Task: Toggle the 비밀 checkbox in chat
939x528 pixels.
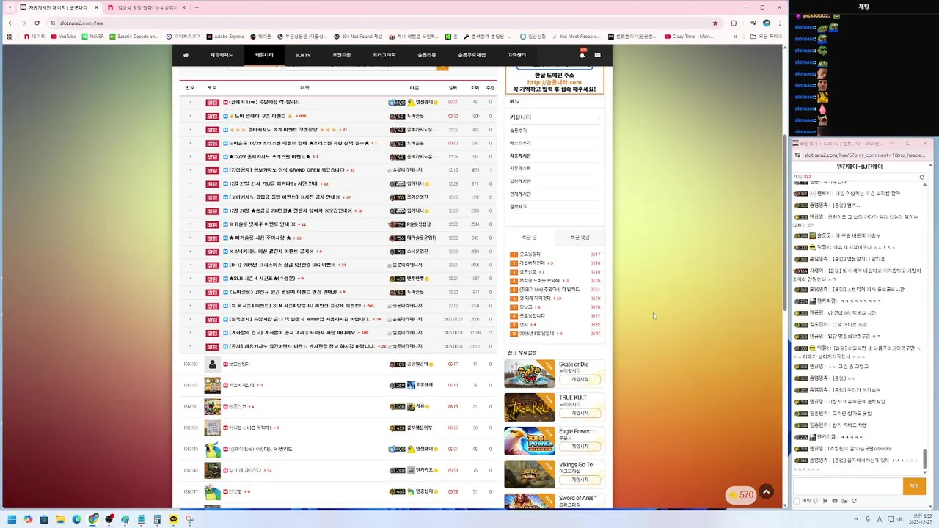Action: (797, 501)
